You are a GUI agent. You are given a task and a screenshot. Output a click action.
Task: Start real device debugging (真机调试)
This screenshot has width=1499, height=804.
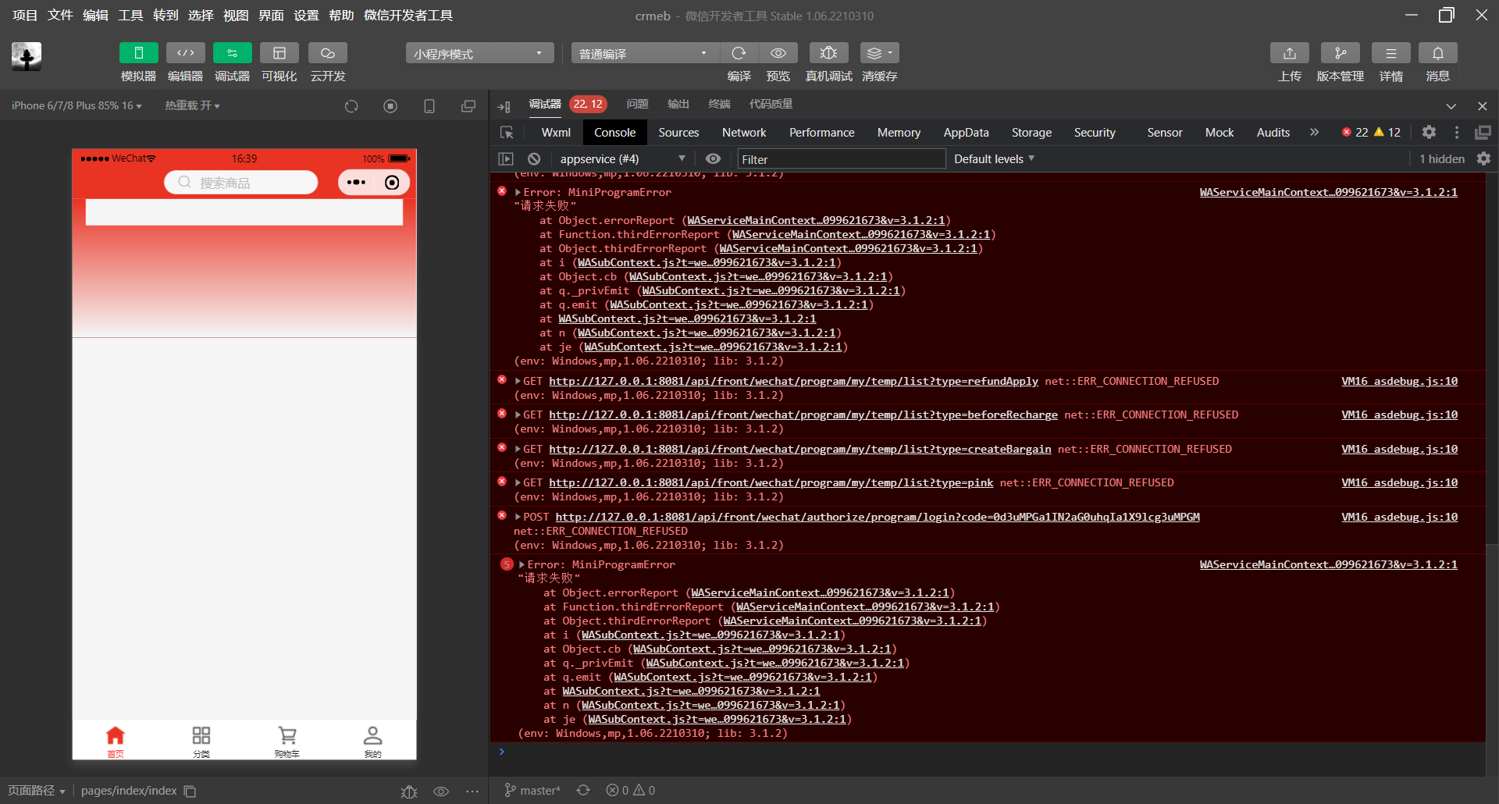click(828, 53)
